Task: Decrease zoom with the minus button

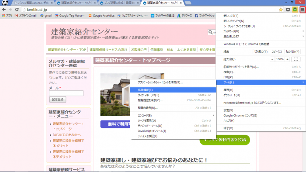Action: pos(272,59)
